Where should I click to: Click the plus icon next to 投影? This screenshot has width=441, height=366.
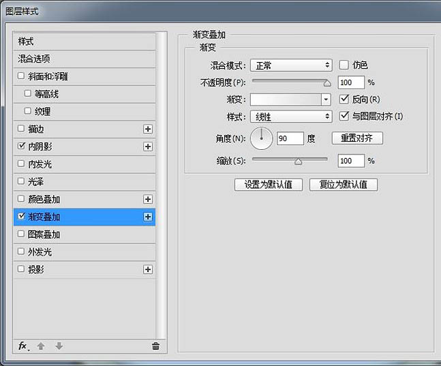pyautogui.click(x=148, y=270)
